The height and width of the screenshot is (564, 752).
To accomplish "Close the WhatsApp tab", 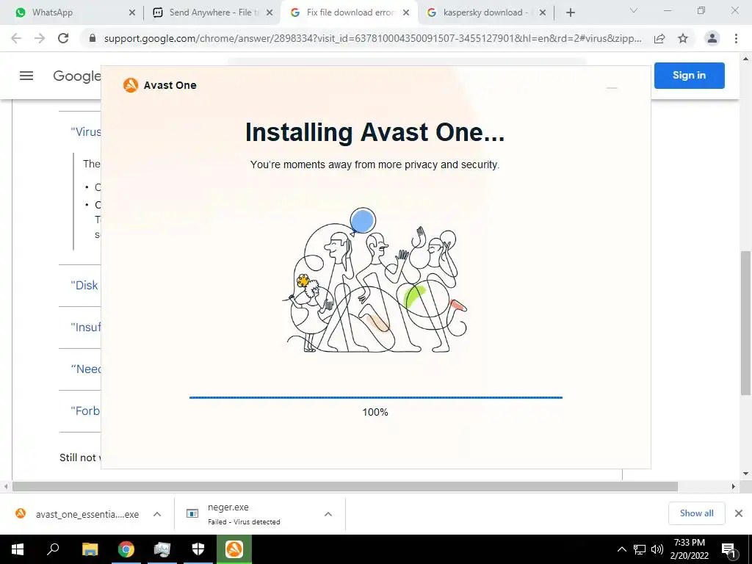I will pos(132,13).
